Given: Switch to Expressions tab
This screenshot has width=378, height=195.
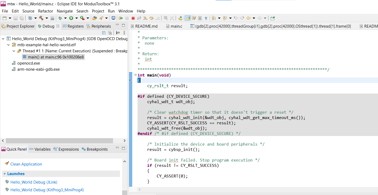Looking at the screenshot, I should 66,149.
